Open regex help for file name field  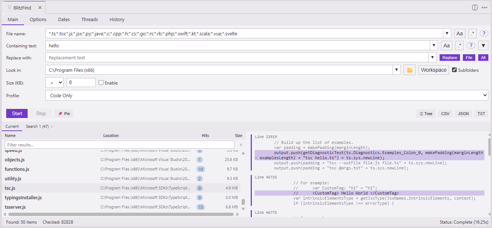484,33
